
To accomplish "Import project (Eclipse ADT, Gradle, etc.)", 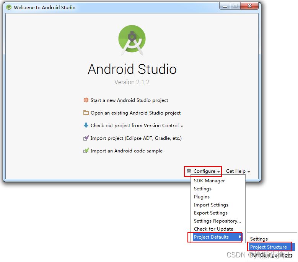I will (136, 138).
